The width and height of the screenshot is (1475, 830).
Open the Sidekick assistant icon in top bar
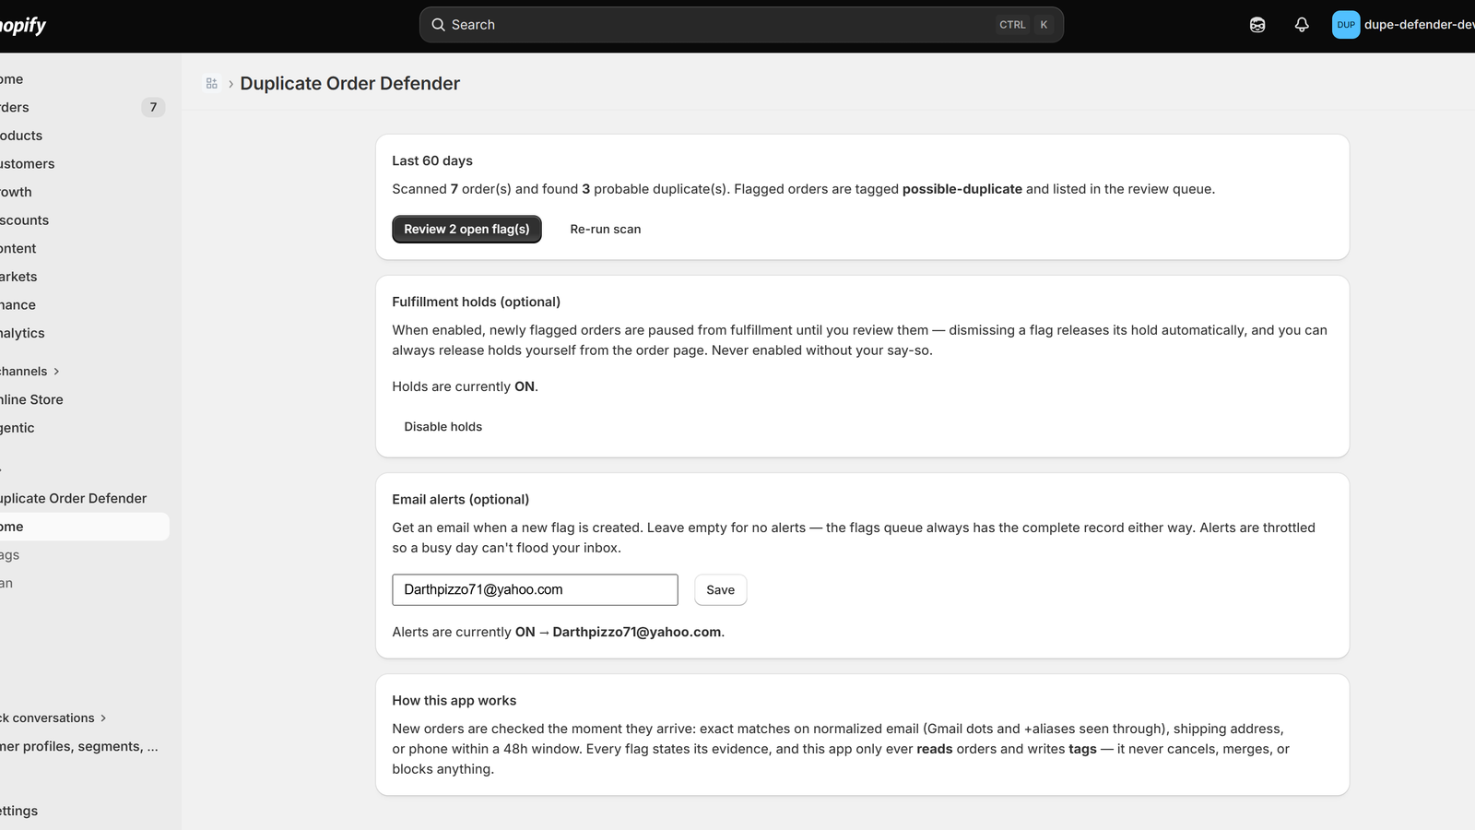click(1257, 25)
